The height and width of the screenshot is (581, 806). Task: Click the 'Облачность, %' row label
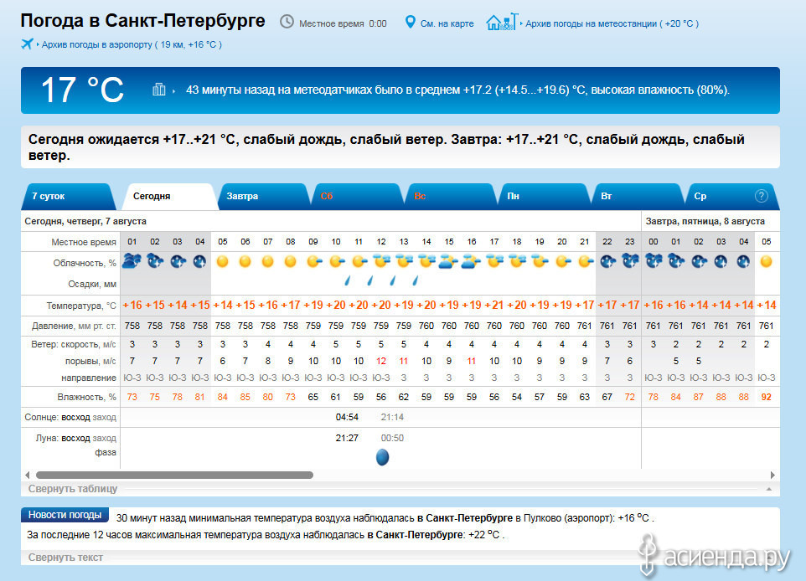click(x=85, y=263)
